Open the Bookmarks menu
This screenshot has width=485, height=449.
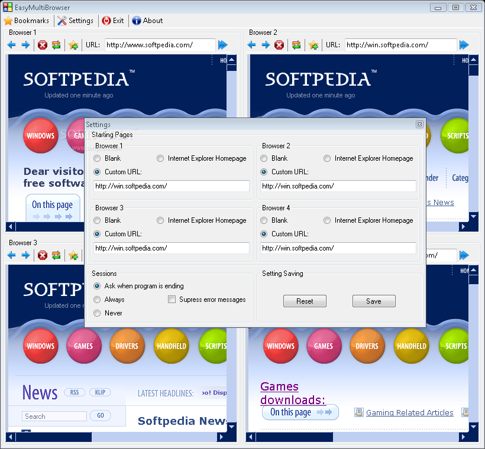(27, 21)
